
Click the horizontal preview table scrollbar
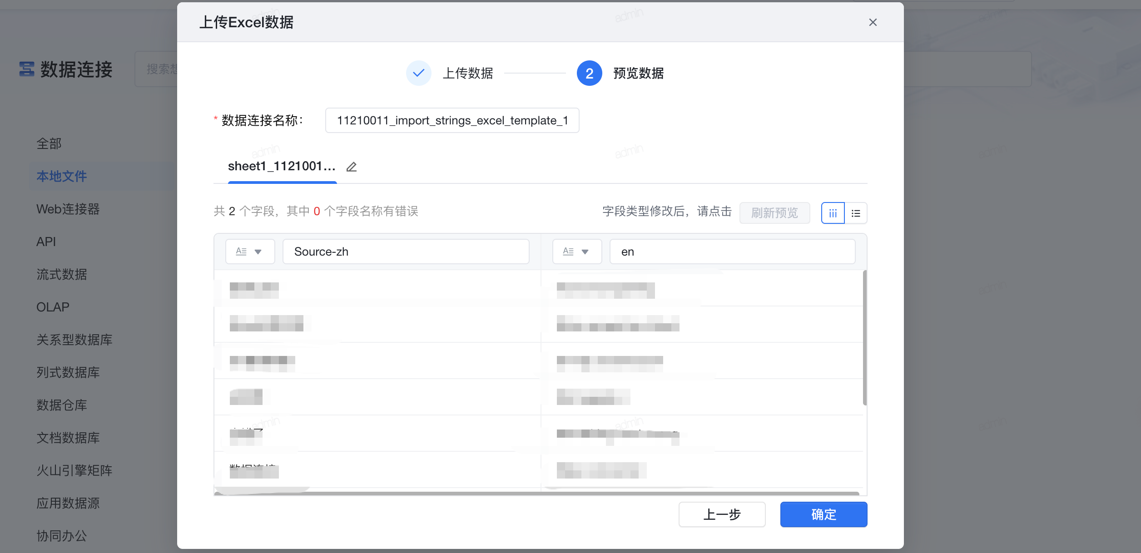point(536,494)
